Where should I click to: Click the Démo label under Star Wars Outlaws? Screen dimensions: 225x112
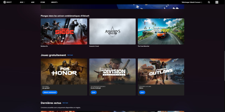pos(141,88)
